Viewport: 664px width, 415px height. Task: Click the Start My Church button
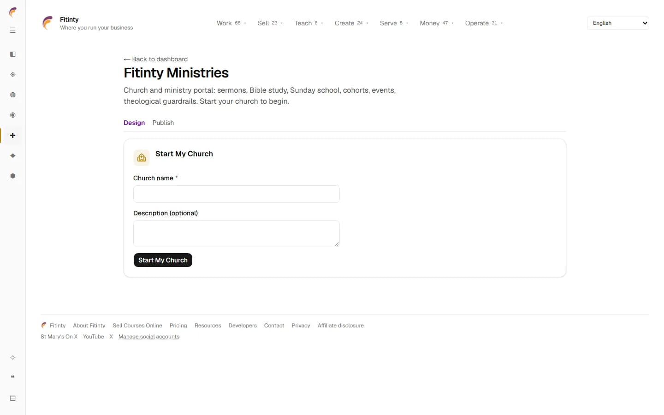pyautogui.click(x=163, y=260)
